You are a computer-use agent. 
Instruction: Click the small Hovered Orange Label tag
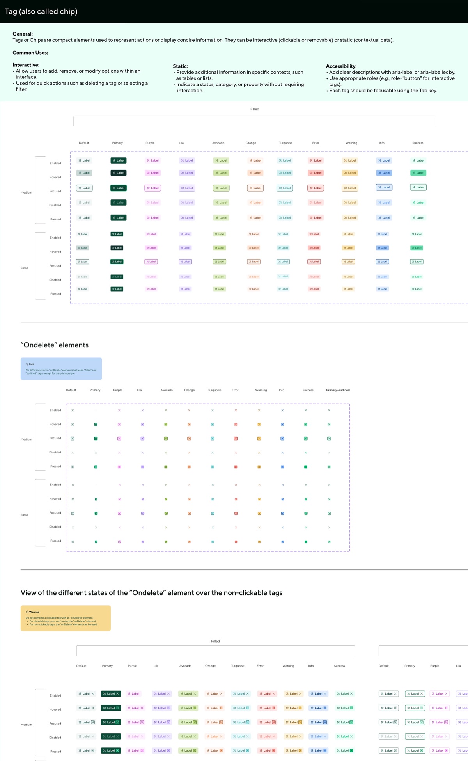tap(254, 248)
